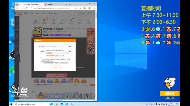
Task: Click the rtmp address input field
Action: pos(57,47)
